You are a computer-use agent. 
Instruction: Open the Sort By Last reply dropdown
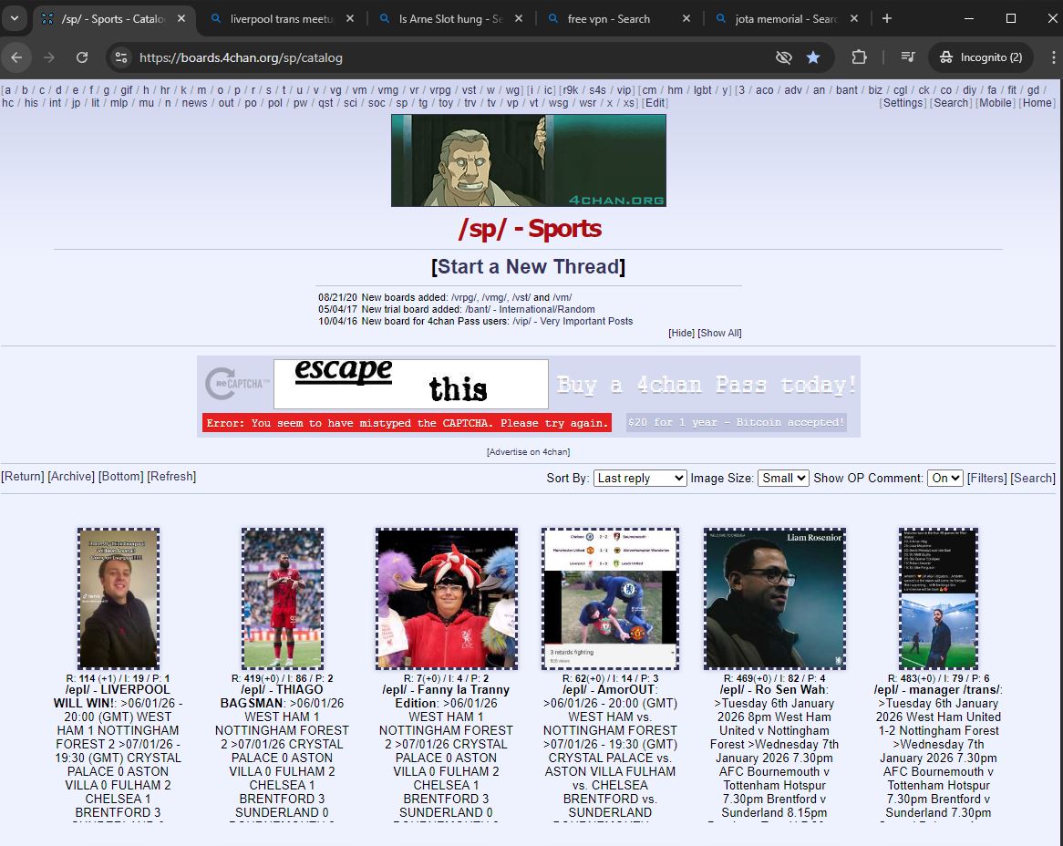pos(640,478)
